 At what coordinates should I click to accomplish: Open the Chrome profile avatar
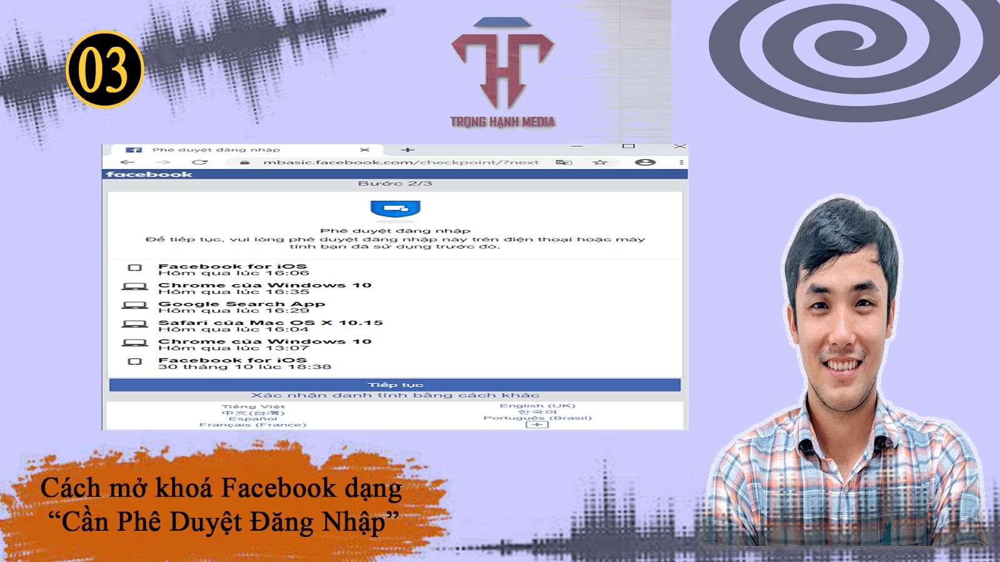[x=645, y=162]
